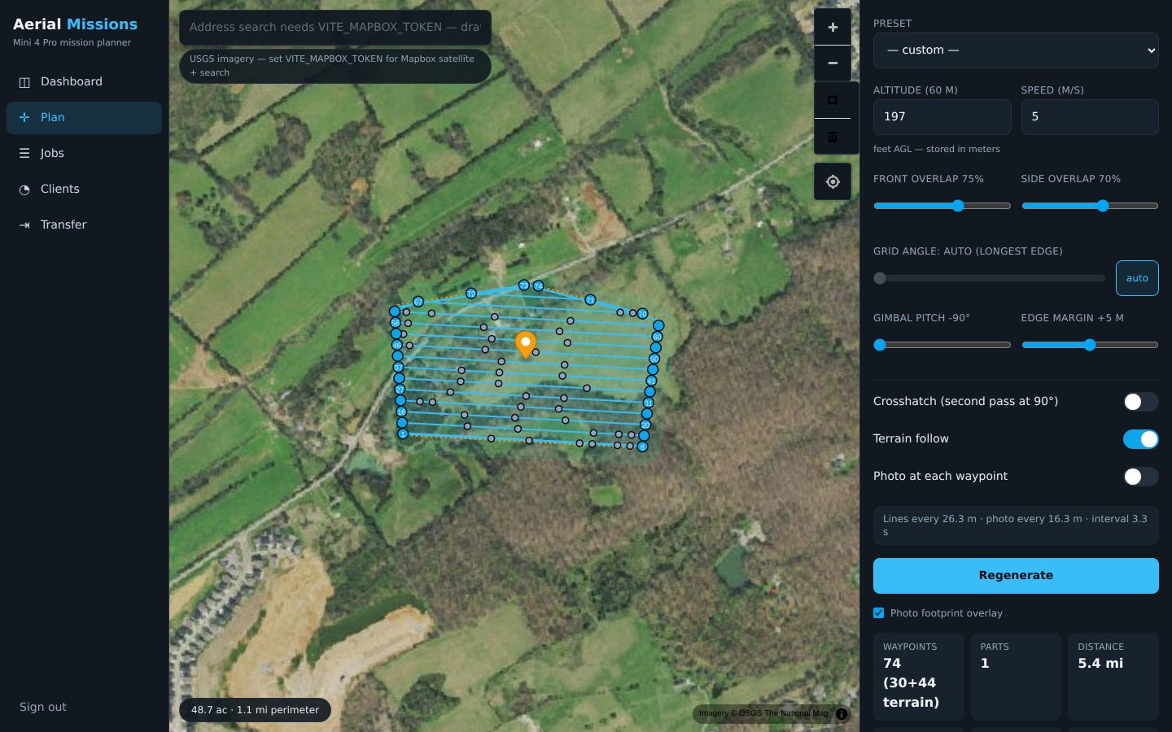This screenshot has width=1172, height=732.
Task: Open the Dashboard page
Action: tap(84, 81)
